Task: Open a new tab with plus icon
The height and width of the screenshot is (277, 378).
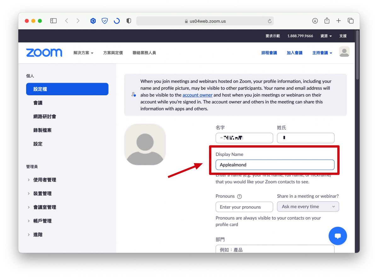Action: 338,21
